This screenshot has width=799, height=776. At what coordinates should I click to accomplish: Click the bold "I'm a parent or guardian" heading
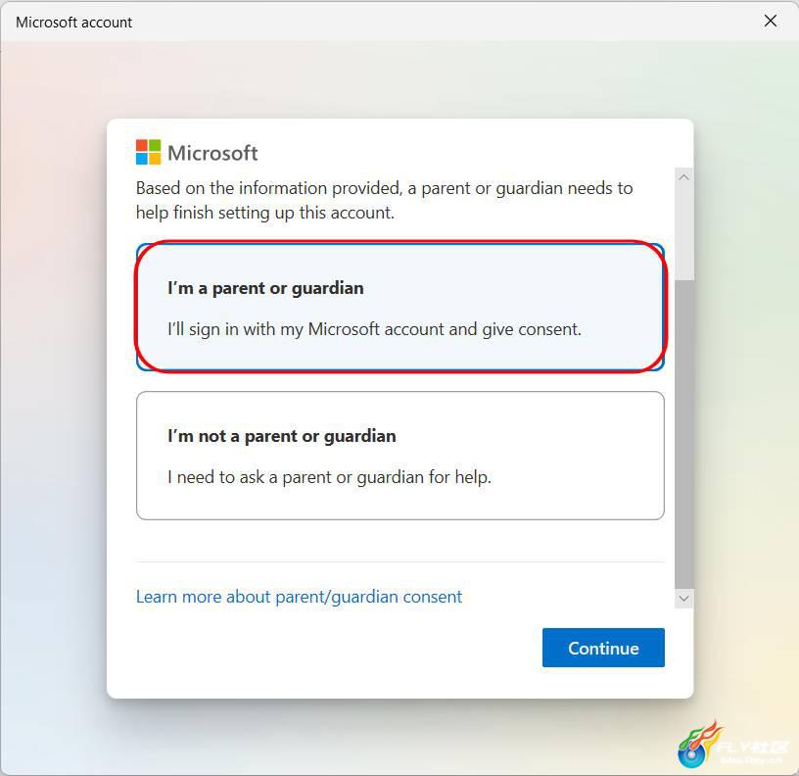(x=265, y=288)
